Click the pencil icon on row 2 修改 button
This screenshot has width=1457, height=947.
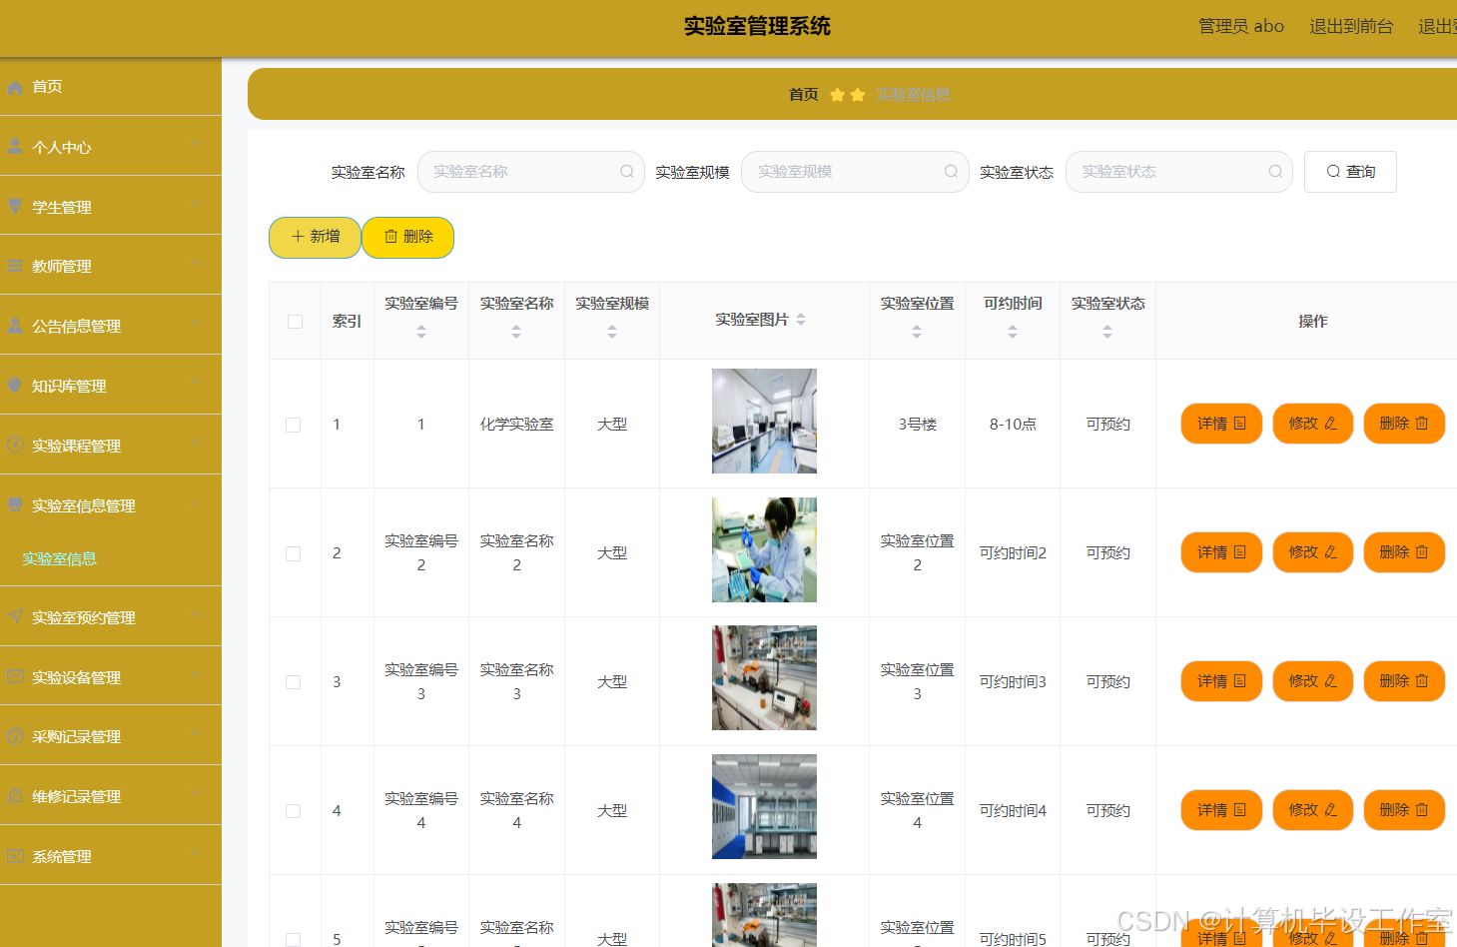(1329, 551)
